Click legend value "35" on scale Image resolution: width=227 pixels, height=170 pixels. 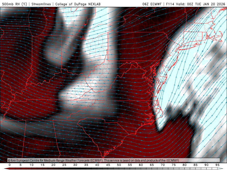tap(86, 165)
